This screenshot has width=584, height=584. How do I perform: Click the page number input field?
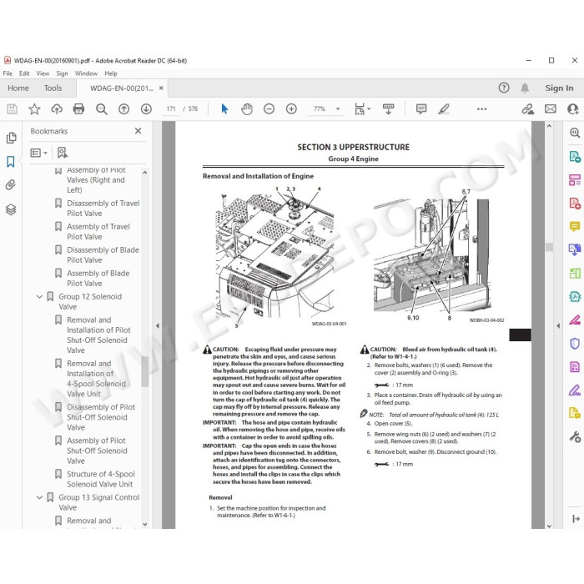pyautogui.click(x=171, y=108)
